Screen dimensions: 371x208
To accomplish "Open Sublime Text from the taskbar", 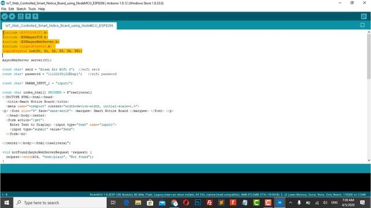I will tap(221, 203).
